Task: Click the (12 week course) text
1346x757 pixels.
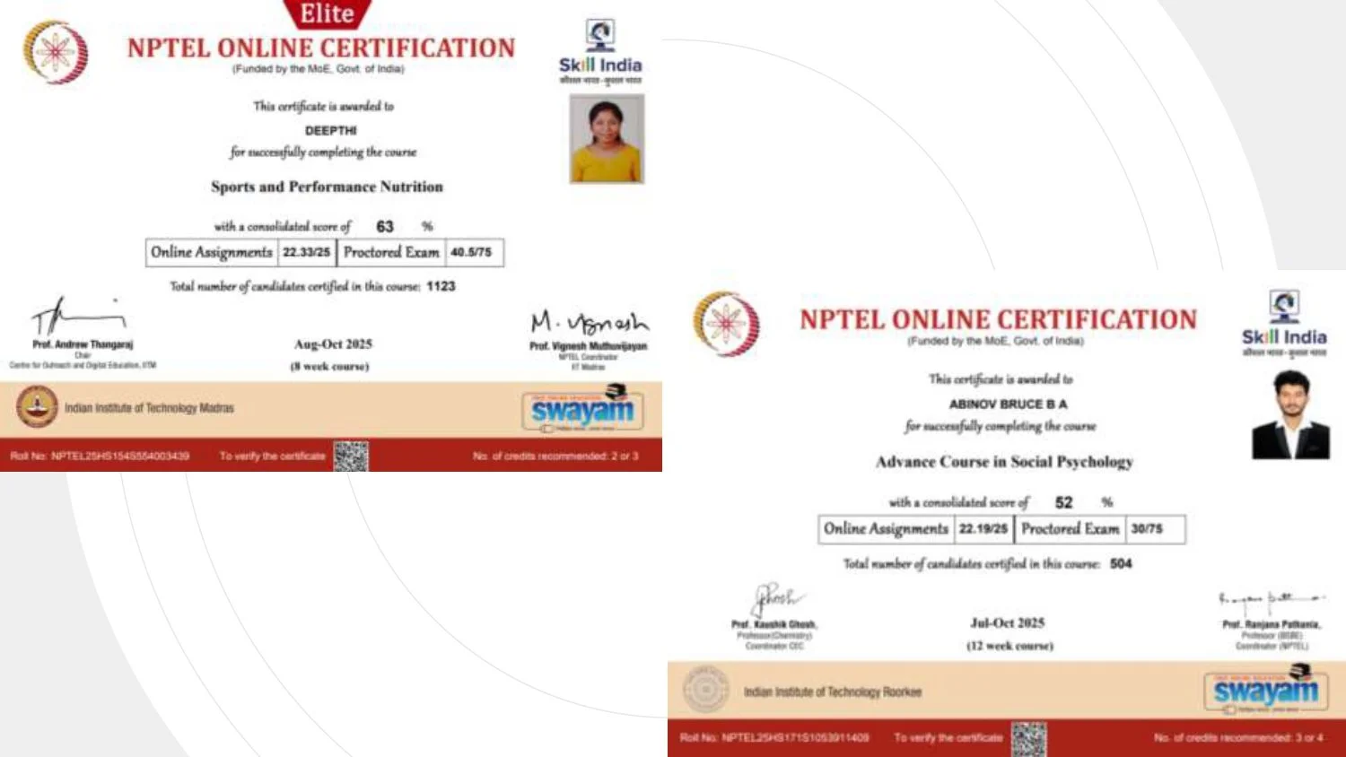Action: (x=1010, y=646)
